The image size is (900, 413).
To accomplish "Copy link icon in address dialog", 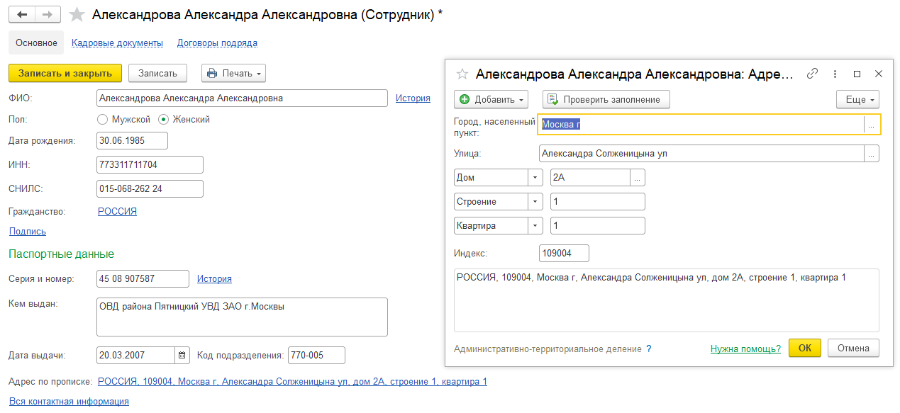I will tap(813, 74).
